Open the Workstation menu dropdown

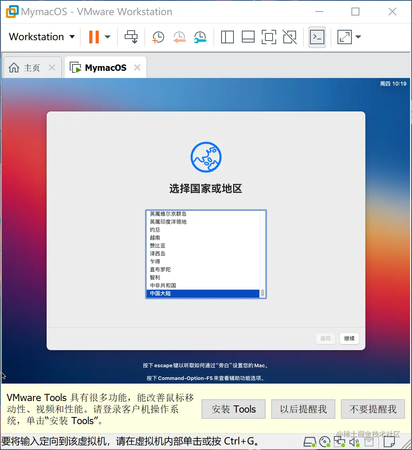coord(42,37)
